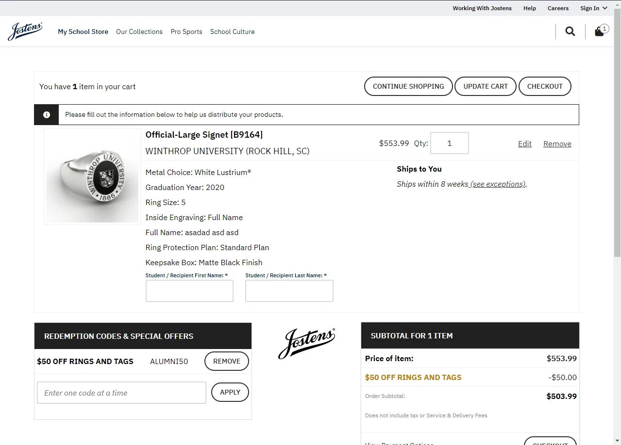This screenshot has height=445, width=621.
Task: Click the Metal Choice: White Lustrium text
Action: pos(198,172)
